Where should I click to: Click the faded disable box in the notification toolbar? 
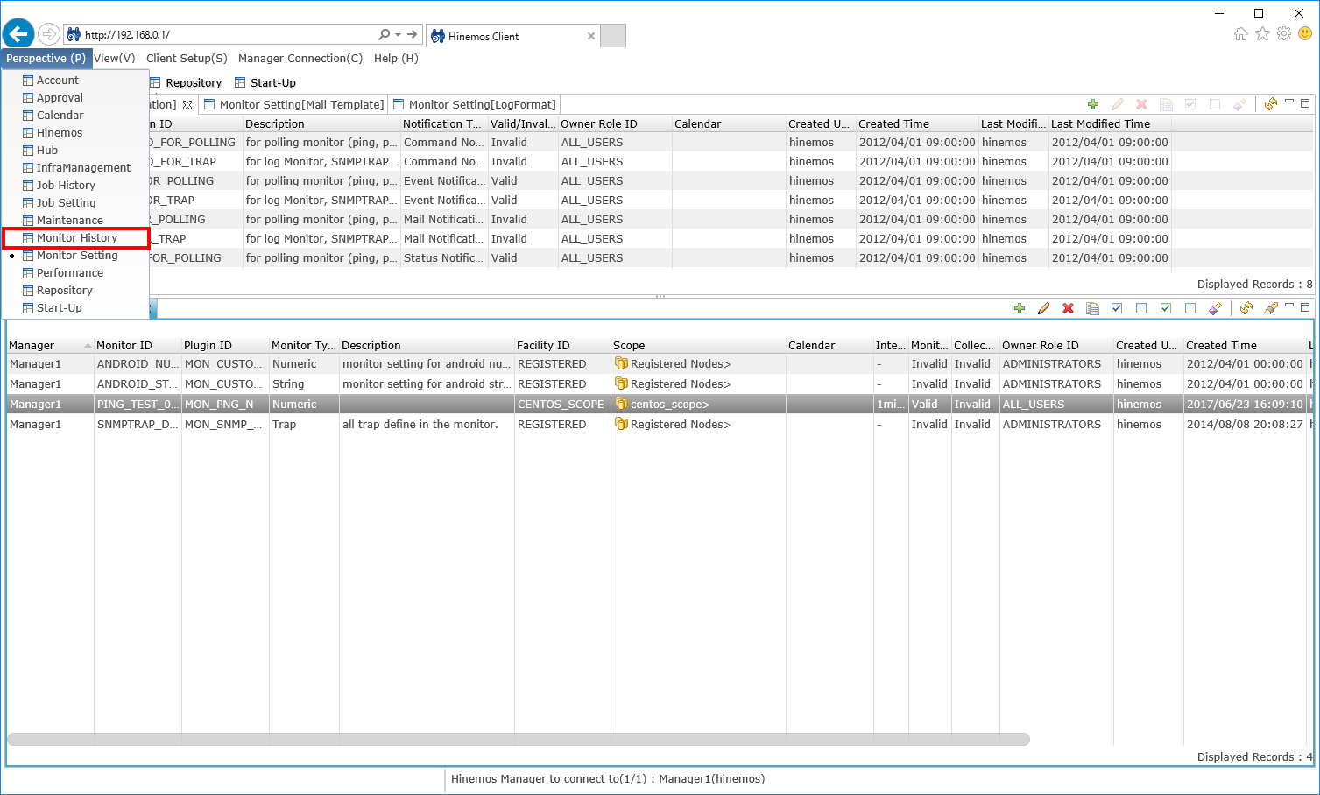[1214, 104]
